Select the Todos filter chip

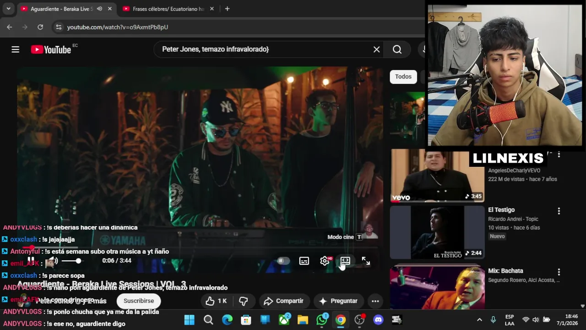403,77
